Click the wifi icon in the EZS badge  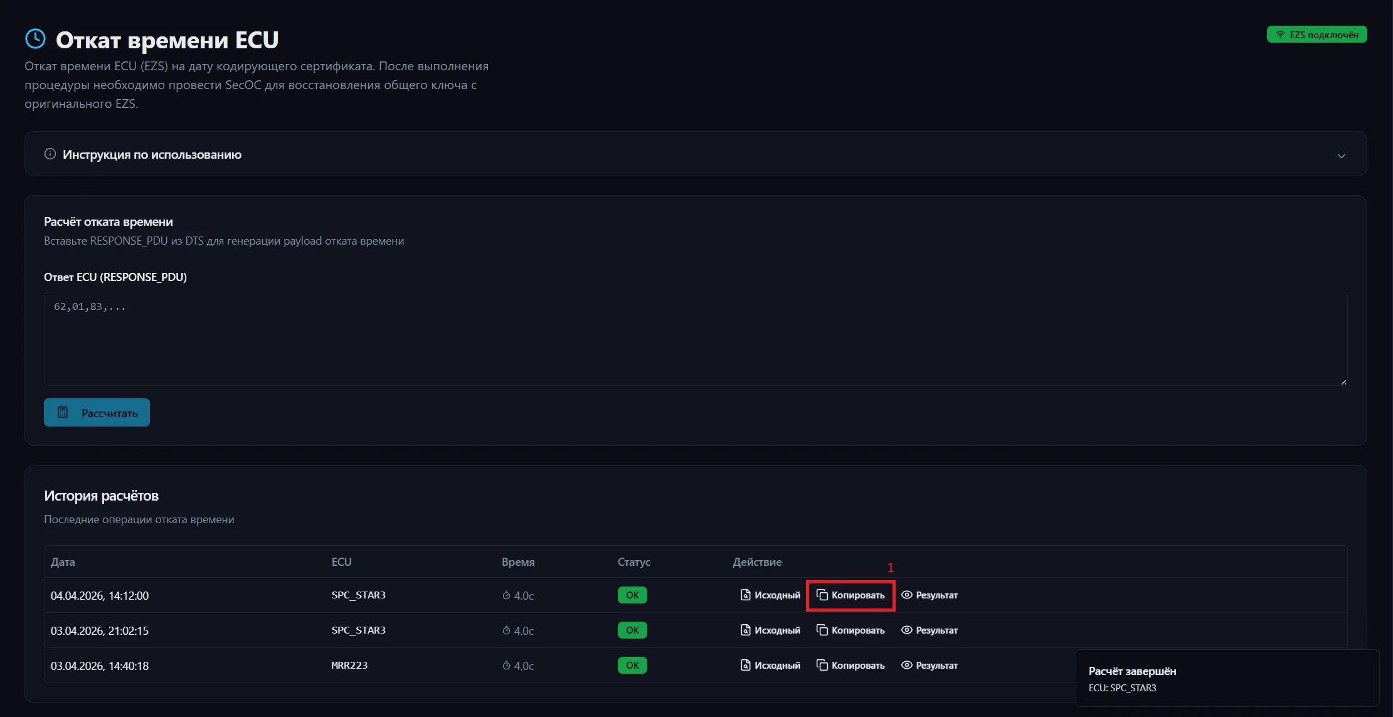click(1280, 35)
